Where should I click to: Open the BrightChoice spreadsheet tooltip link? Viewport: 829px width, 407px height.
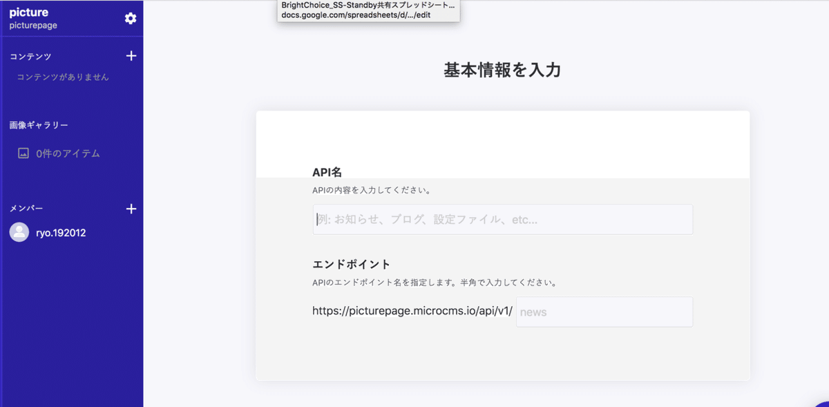click(368, 5)
